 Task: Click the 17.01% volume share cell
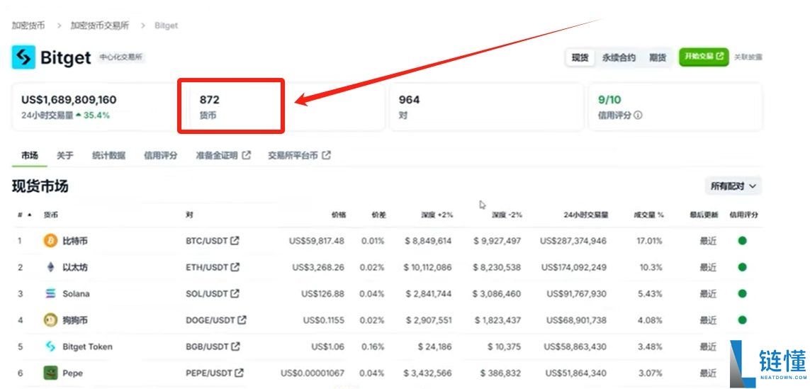[x=650, y=241]
